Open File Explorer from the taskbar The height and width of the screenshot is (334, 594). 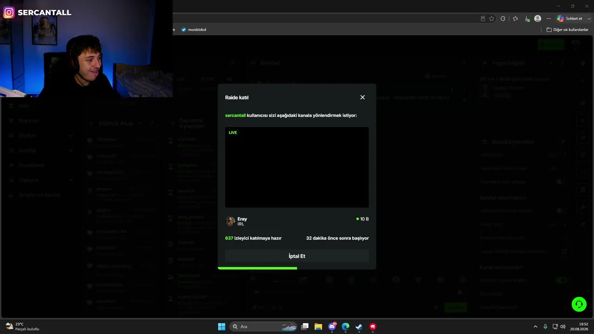[318, 327]
